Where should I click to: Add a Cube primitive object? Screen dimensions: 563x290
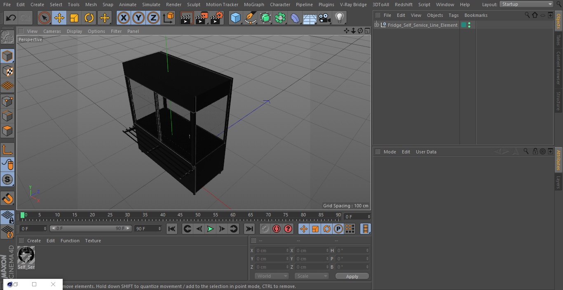[x=235, y=18]
